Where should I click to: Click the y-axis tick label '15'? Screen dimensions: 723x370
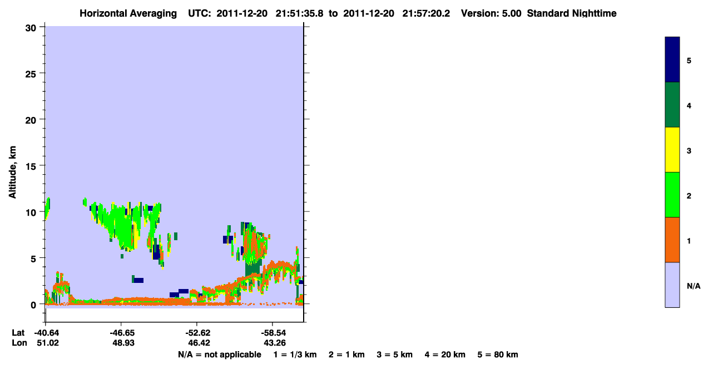pyautogui.click(x=32, y=166)
